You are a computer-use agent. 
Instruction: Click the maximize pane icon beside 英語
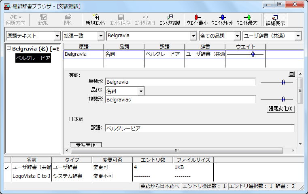click(291, 74)
